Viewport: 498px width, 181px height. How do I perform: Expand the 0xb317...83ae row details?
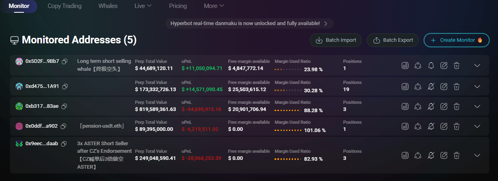(x=477, y=106)
